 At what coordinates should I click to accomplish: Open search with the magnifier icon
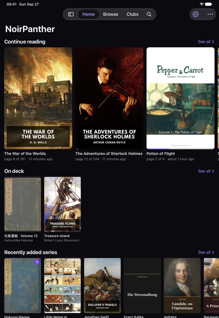pyautogui.click(x=149, y=14)
